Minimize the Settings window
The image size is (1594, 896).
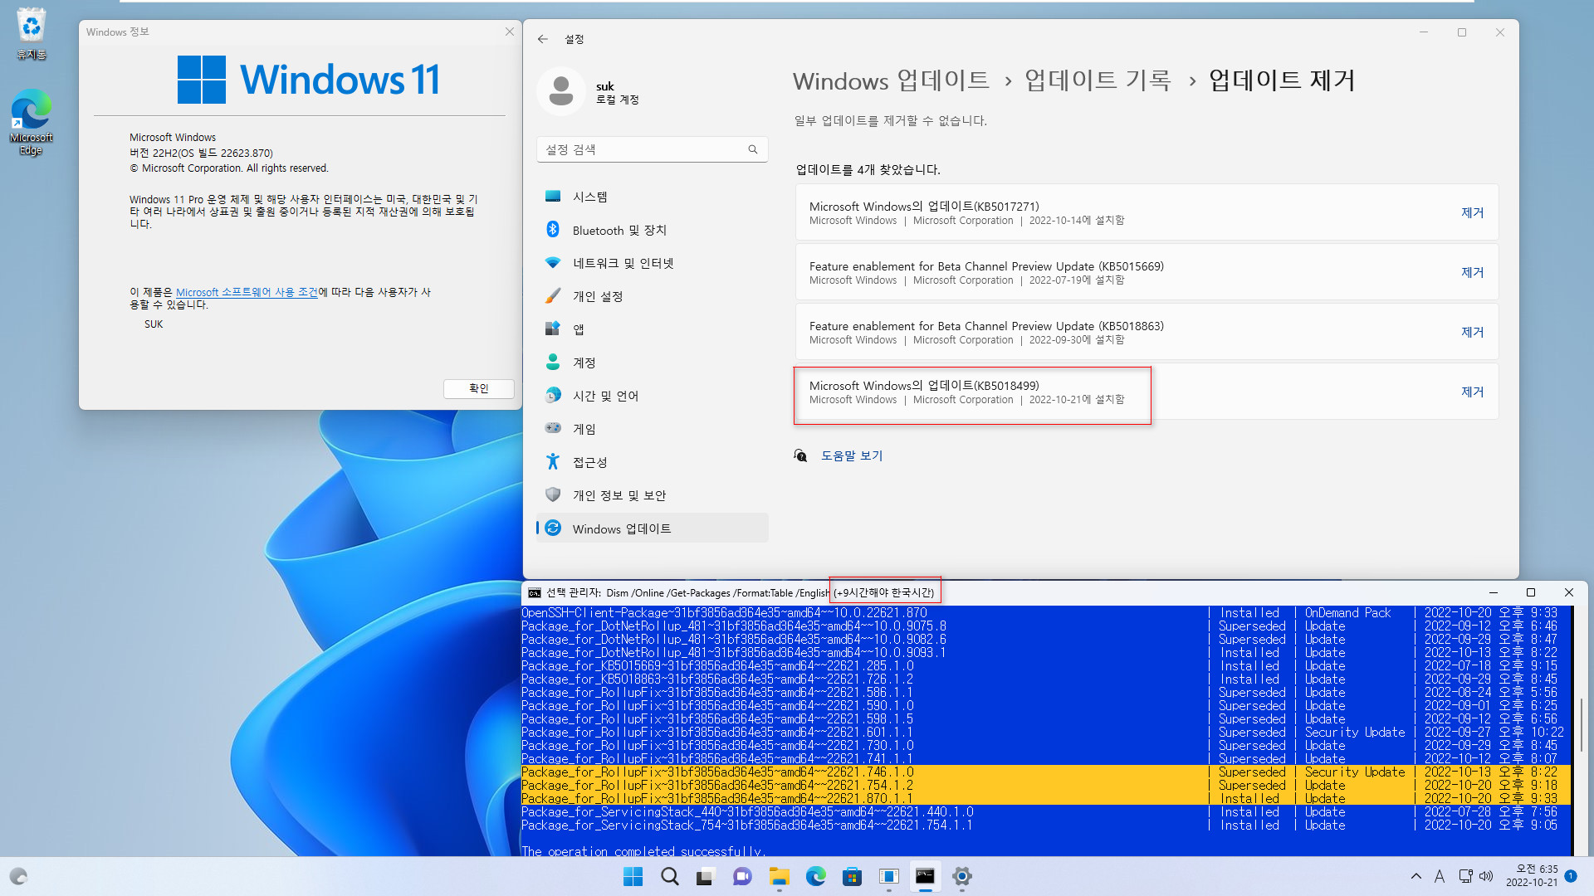coord(1424,32)
